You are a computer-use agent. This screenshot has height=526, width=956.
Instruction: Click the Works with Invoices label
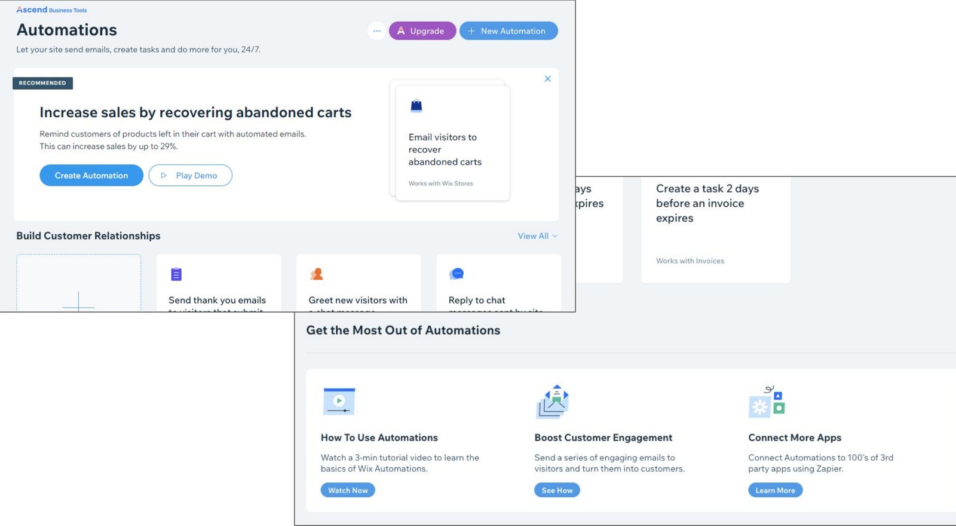point(690,261)
